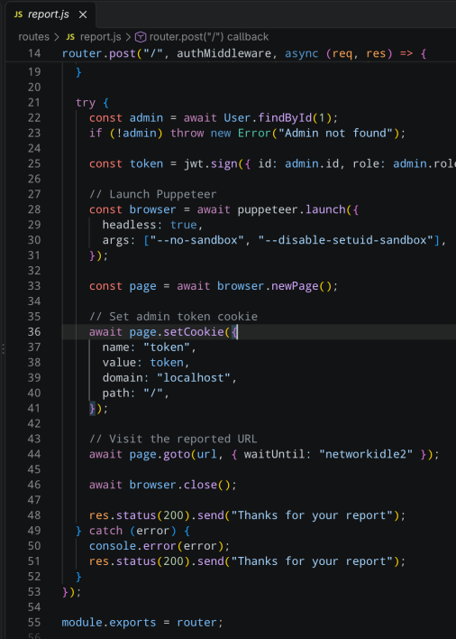
Task: Open router.post("/") callback breadcrumb
Action: (209, 37)
